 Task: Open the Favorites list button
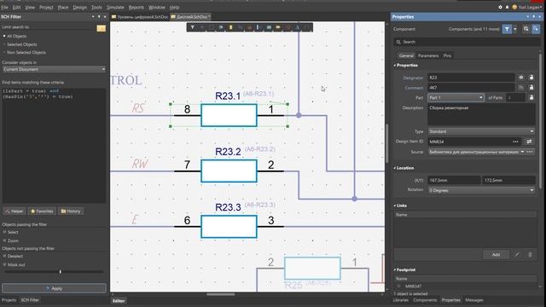click(42, 211)
